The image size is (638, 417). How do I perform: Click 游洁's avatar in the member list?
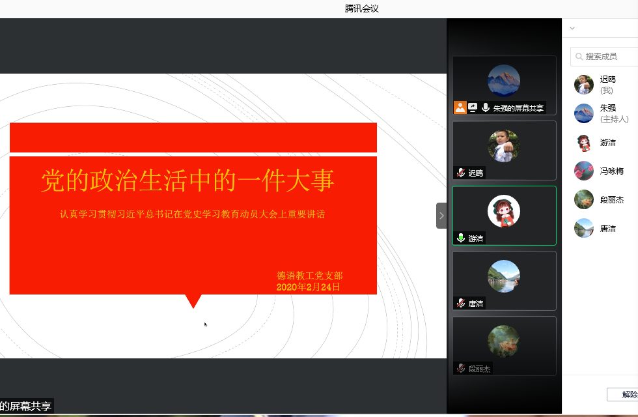point(583,142)
